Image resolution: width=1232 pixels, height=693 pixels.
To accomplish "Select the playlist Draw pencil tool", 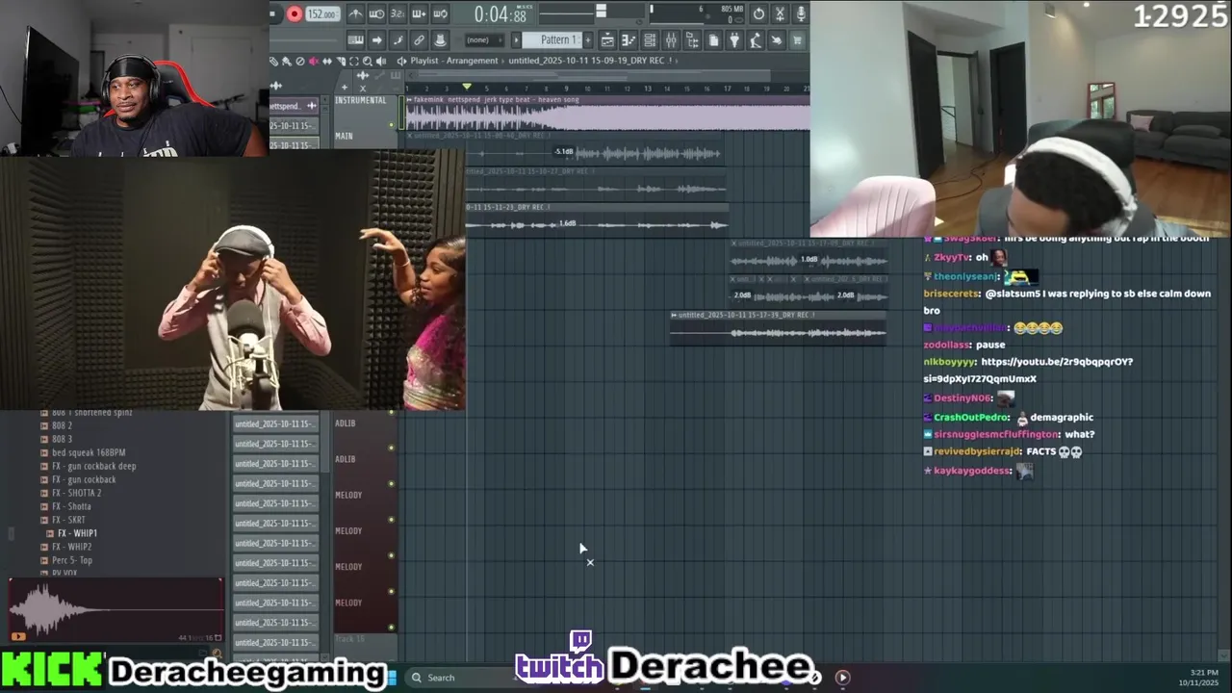I will pyautogui.click(x=273, y=61).
